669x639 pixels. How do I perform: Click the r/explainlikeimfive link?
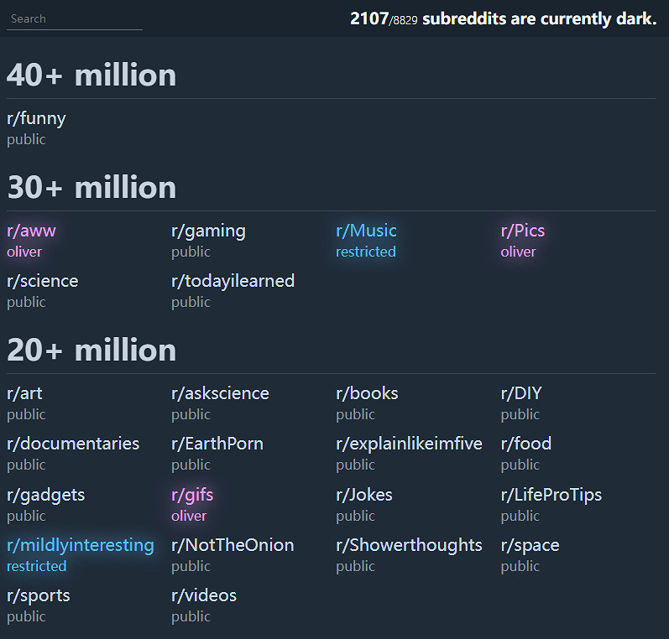click(409, 444)
